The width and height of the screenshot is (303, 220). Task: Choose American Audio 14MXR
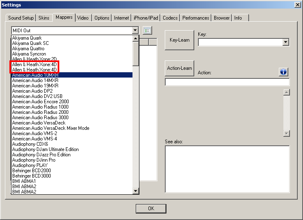(72, 80)
